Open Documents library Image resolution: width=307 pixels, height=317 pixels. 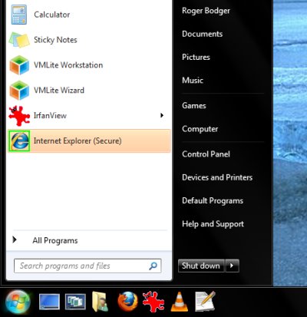pos(202,34)
